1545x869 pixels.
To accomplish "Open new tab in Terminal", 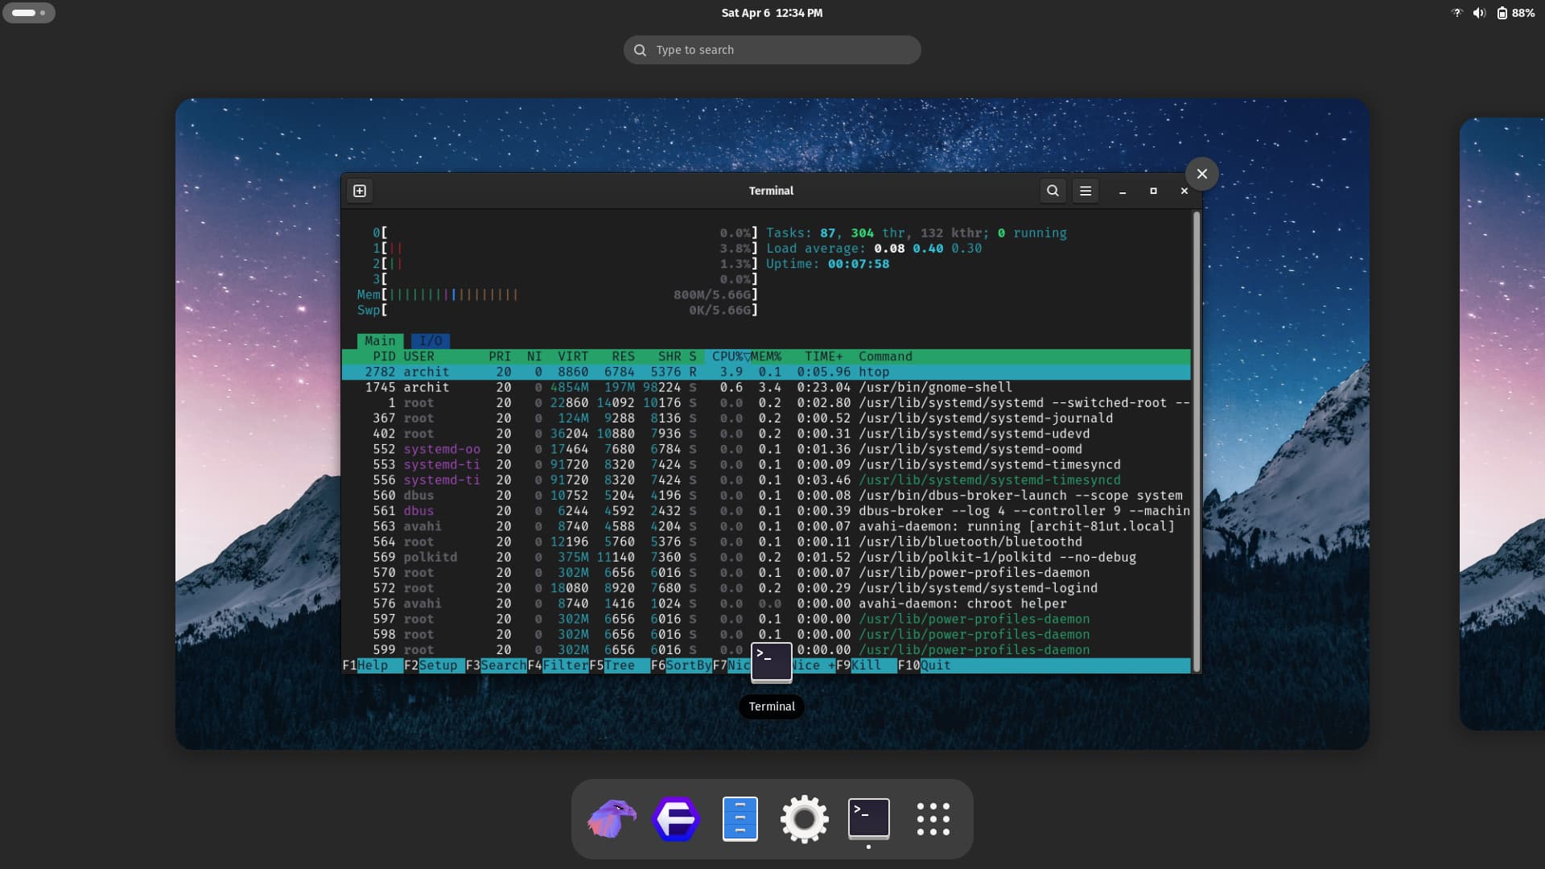I will [360, 191].
